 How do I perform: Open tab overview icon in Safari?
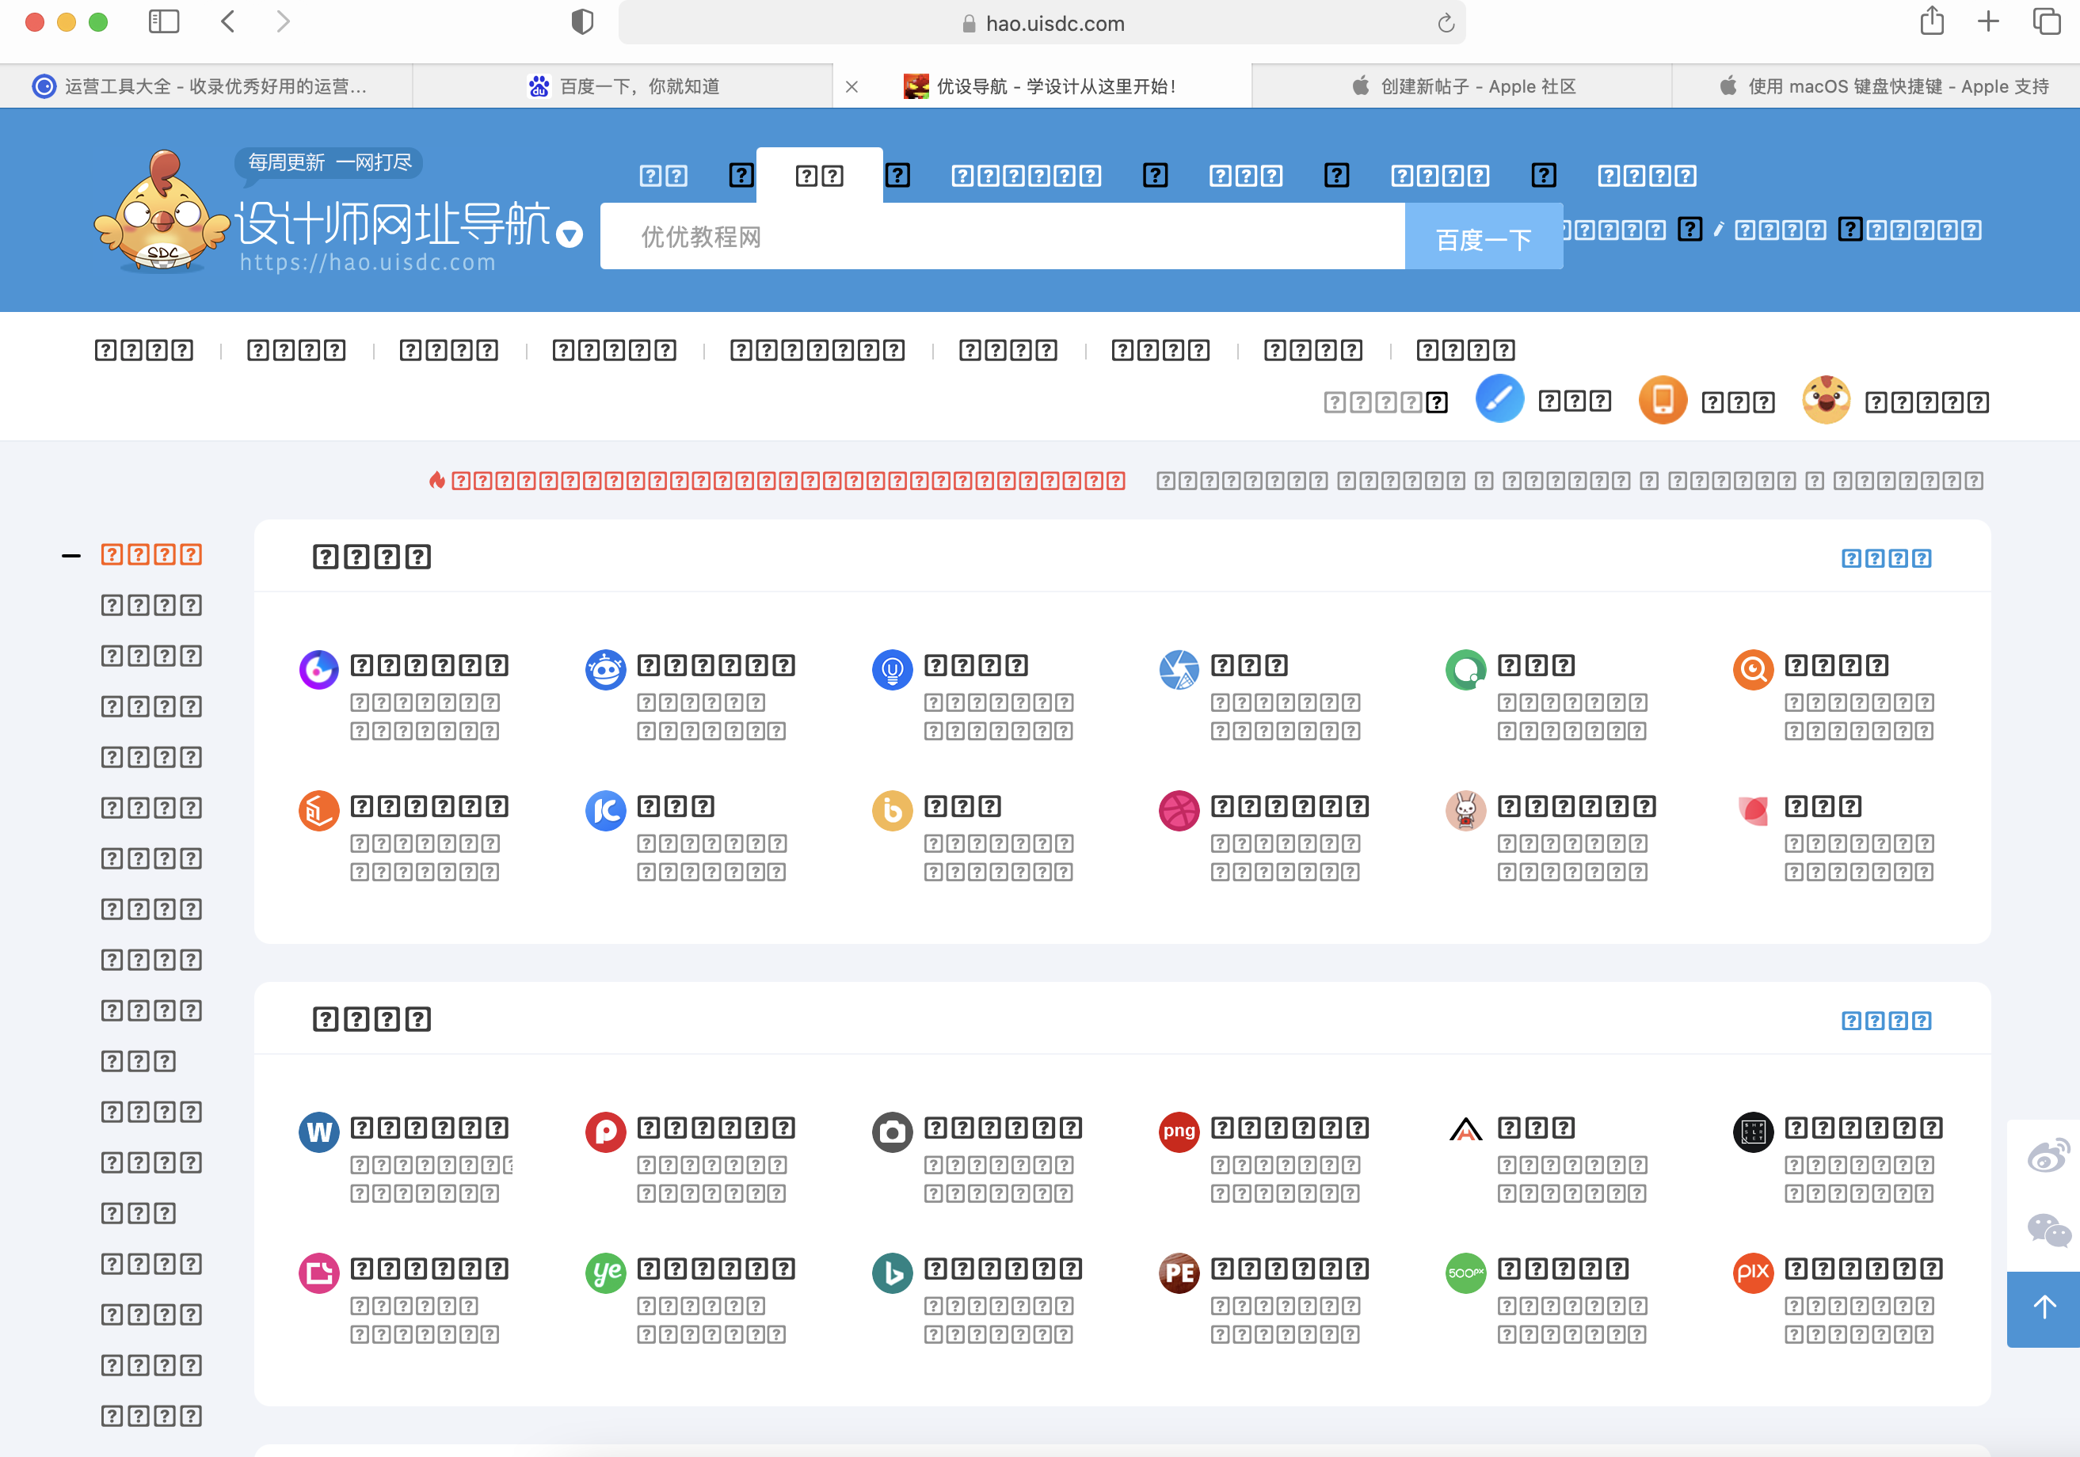[2047, 21]
